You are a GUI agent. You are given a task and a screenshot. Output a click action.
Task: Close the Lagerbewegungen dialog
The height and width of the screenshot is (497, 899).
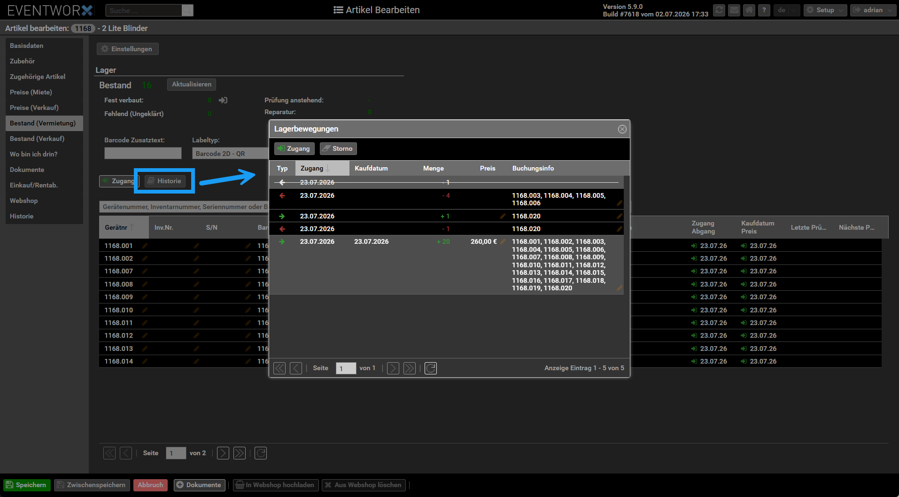click(622, 129)
